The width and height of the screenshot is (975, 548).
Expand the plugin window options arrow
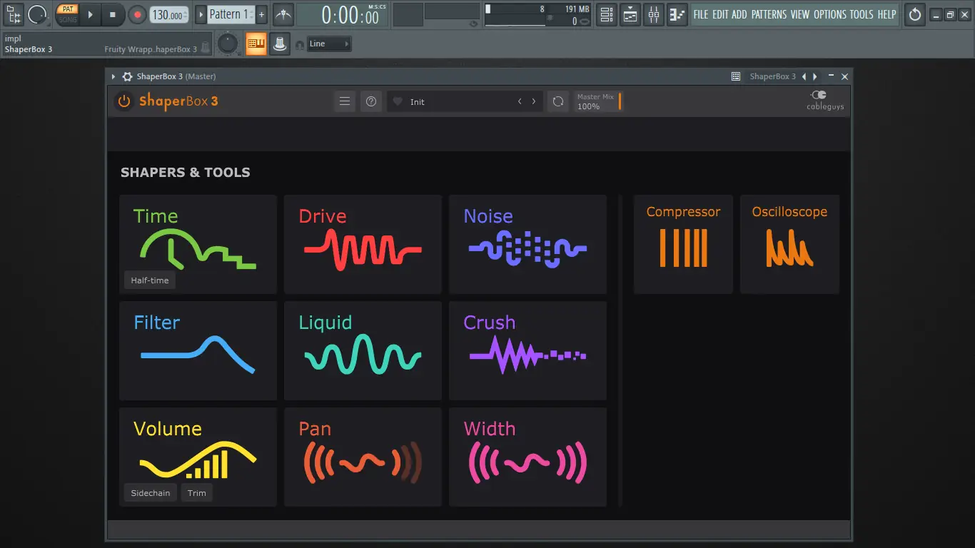point(113,76)
